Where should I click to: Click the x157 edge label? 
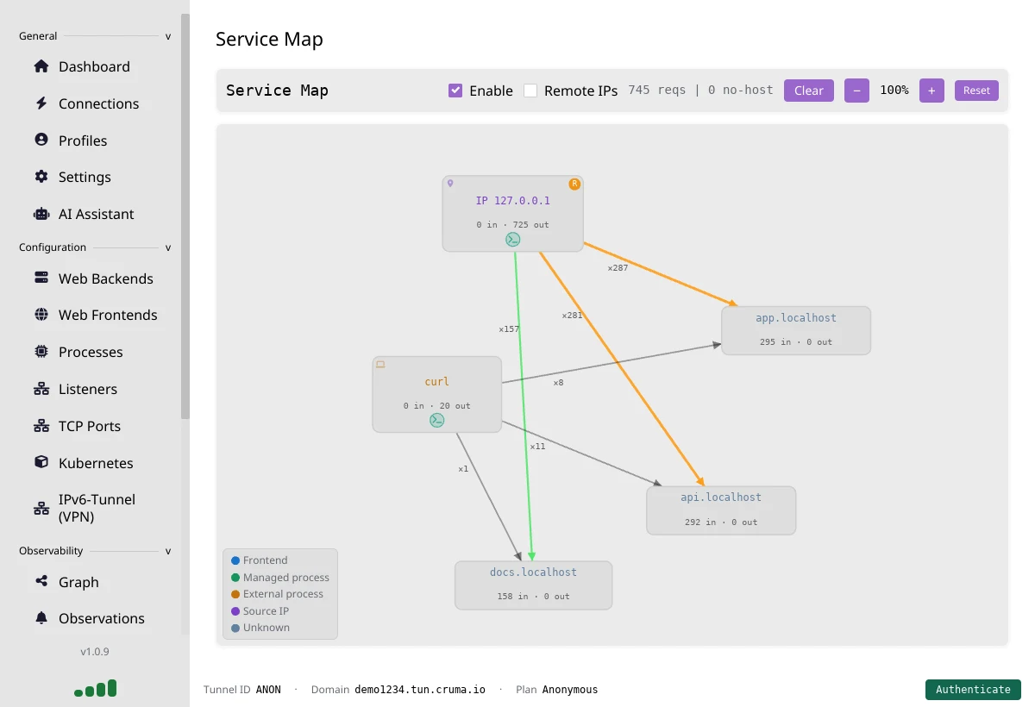pyautogui.click(x=509, y=329)
